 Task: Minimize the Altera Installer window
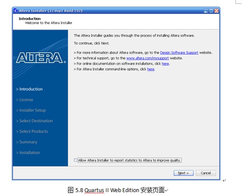tap(206, 11)
